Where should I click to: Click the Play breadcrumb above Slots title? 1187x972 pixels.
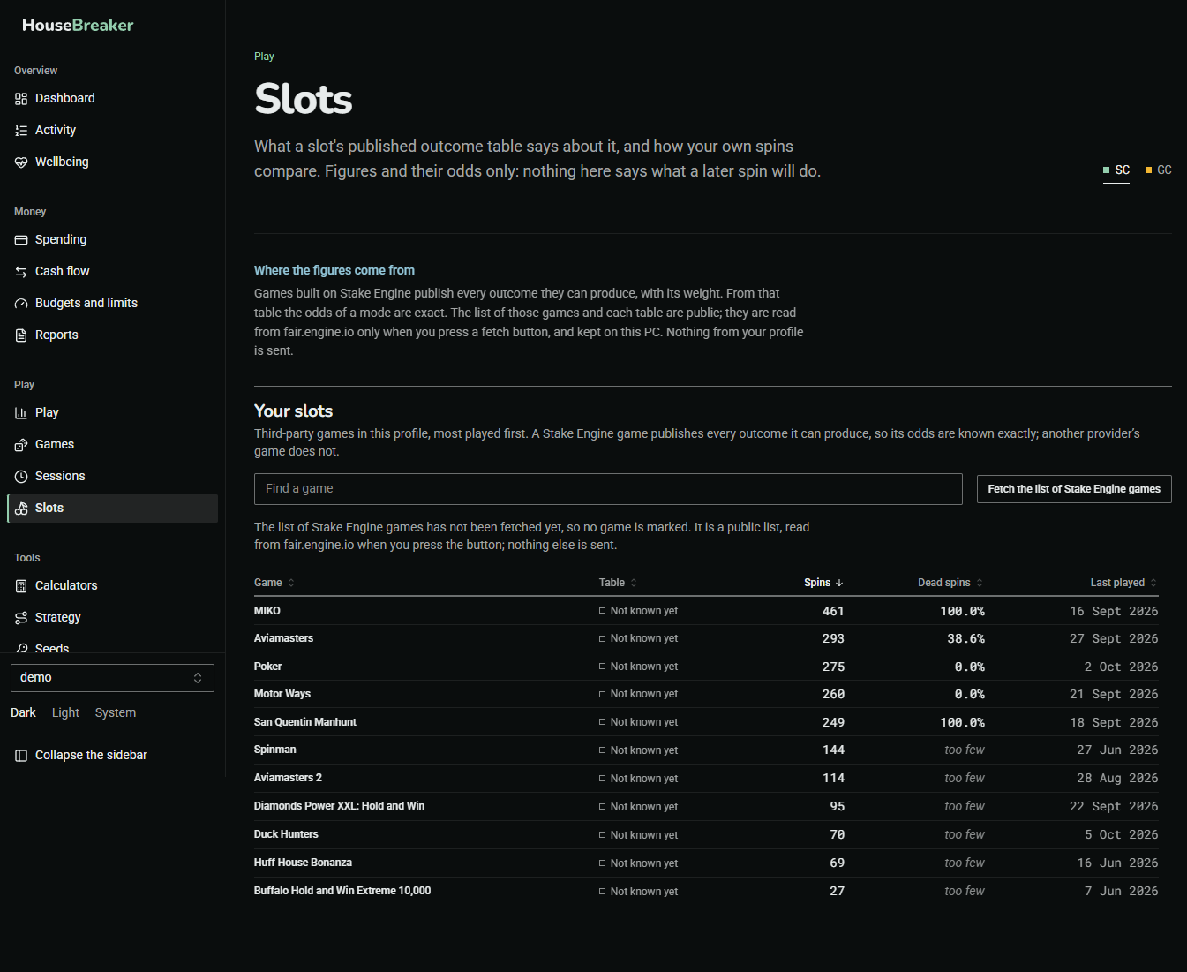(264, 57)
